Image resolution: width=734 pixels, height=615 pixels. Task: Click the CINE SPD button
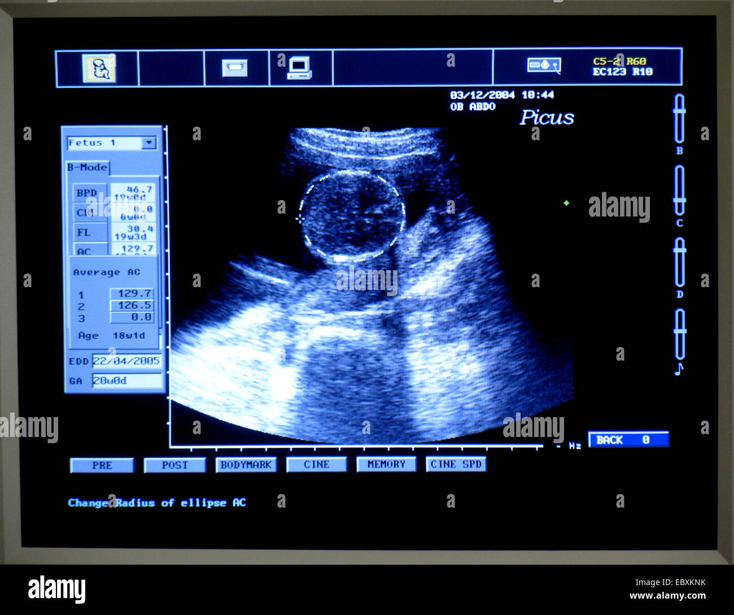[x=456, y=464]
